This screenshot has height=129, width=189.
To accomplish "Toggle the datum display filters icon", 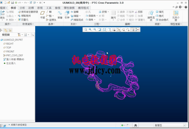I will coord(118,30).
